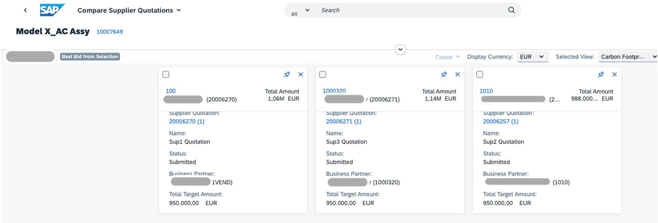Remove the Sup2 Quotation card
The height and width of the screenshot is (223, 658).
pos(615,74)
